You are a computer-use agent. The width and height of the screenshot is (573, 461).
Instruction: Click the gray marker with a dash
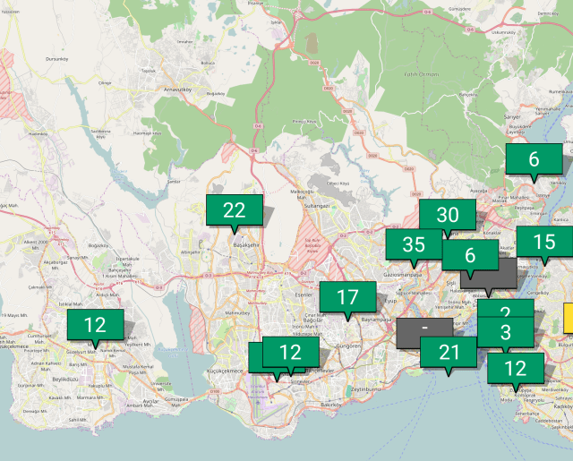[x=423, y=329]
